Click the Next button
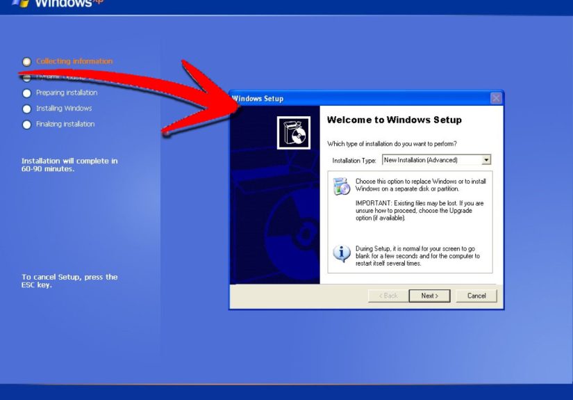The image size is (573, 400). pyautogui.click(x=429, y=296)
